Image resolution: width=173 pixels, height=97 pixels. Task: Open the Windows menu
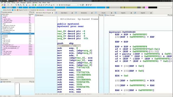35,3
